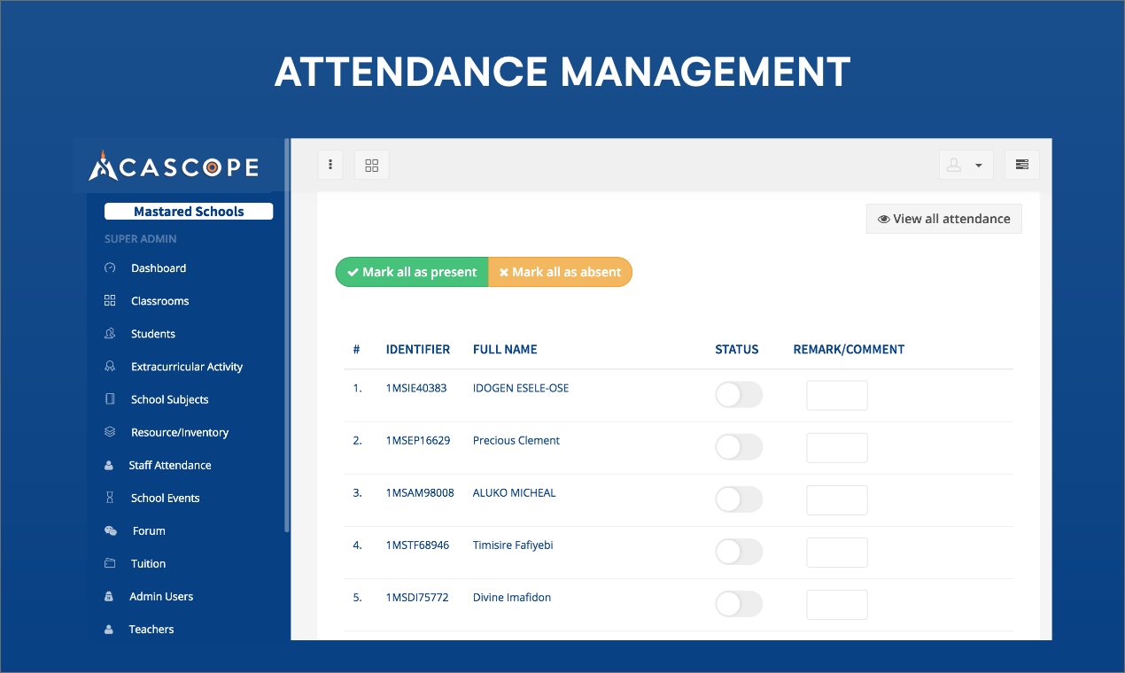Toggle status for IDOGEN ESELE-OSE

(739, 395)
